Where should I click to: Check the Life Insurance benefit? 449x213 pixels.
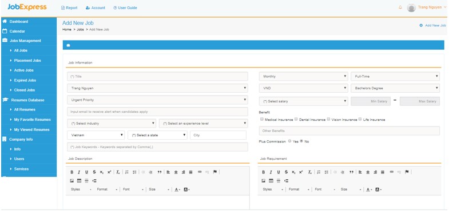[x=360, y=119]
